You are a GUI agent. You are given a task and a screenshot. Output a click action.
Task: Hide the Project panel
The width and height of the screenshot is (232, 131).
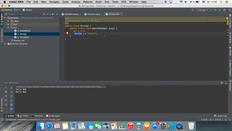tap(57, 14)
